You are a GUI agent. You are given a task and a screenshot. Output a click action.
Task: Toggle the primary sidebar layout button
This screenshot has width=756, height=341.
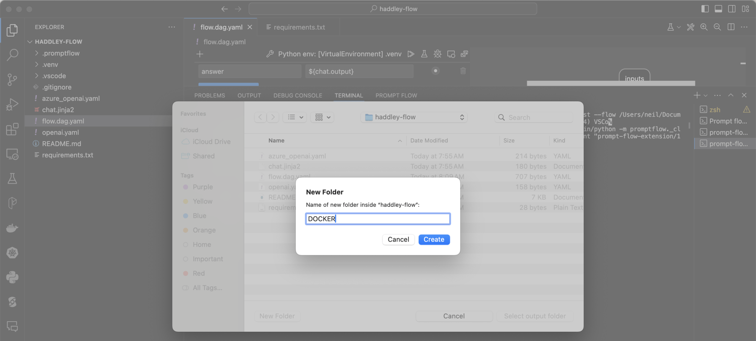(x=705, y=9)
